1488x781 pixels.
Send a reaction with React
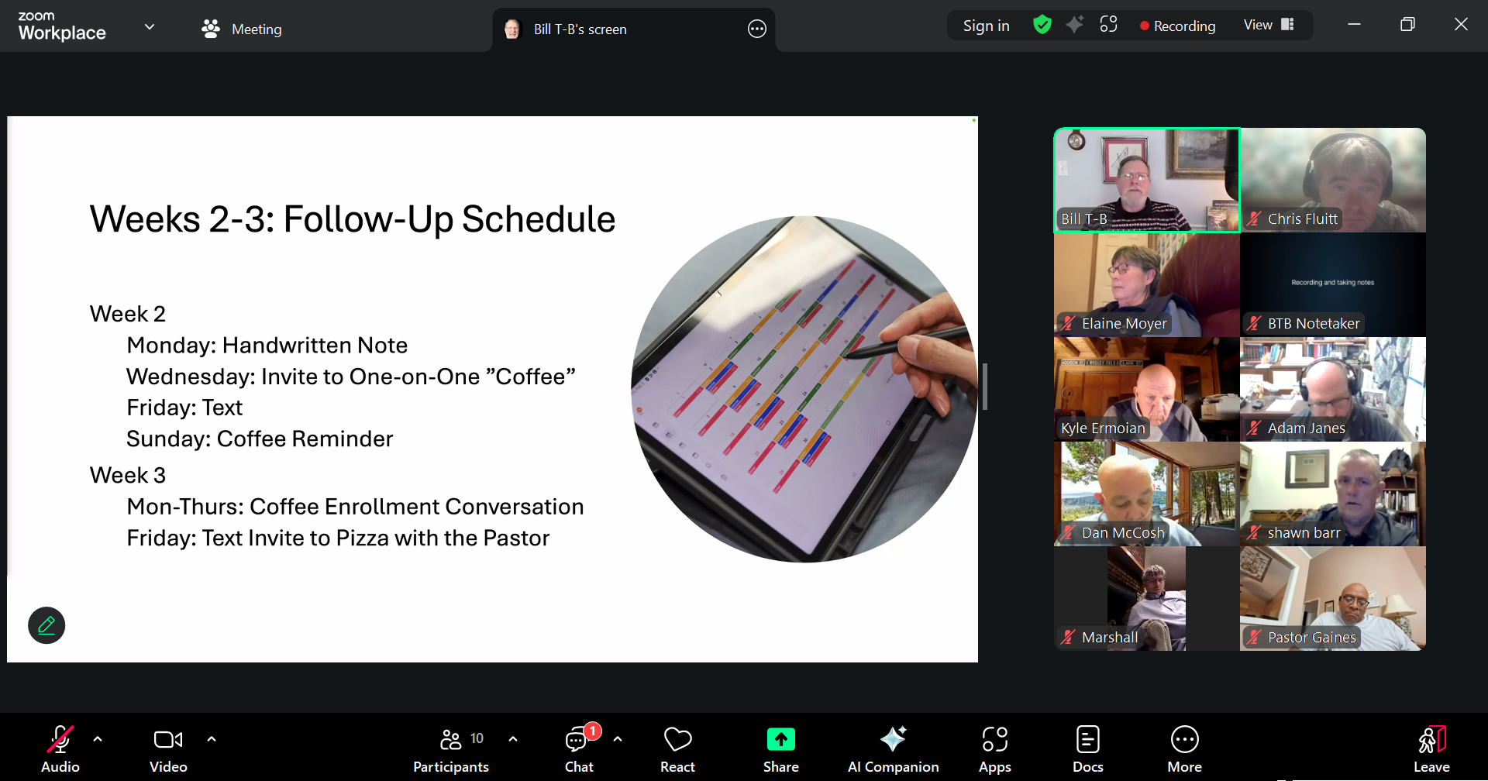tap(677, 748)
